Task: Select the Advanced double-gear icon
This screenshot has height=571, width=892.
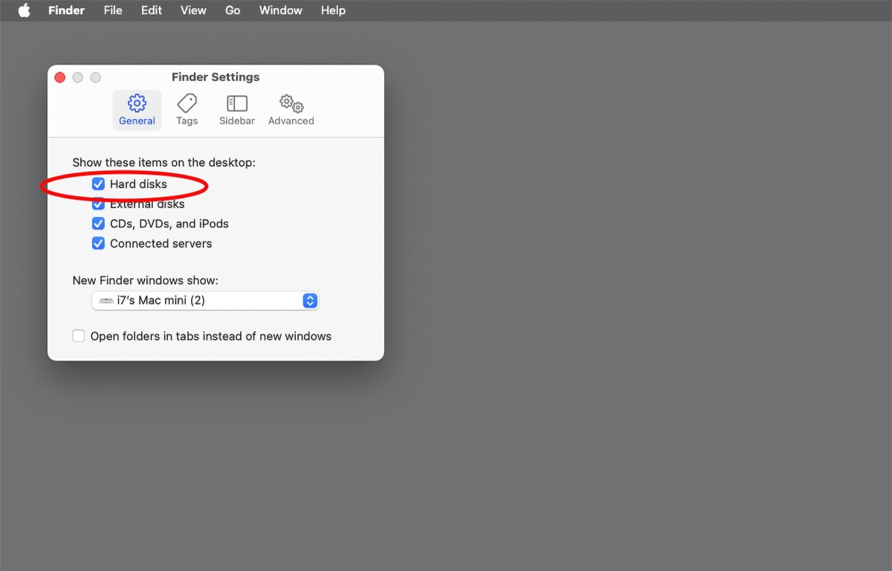Action: (x=291, y=103)
